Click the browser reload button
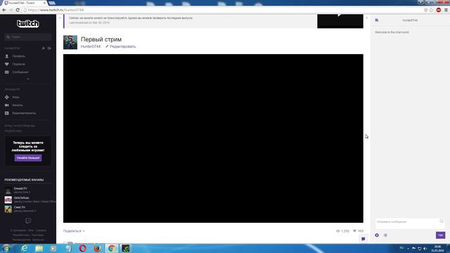Viewport: 450px width, 253px height. tap(18, 10)
